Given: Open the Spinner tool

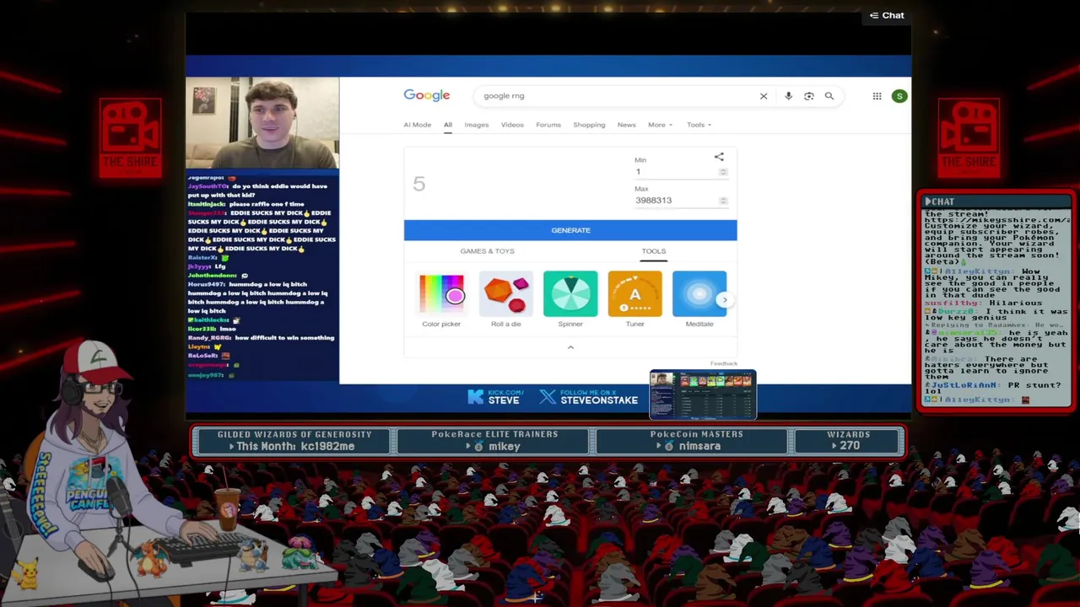Looking at the screenshot, I should coord(570,299).
